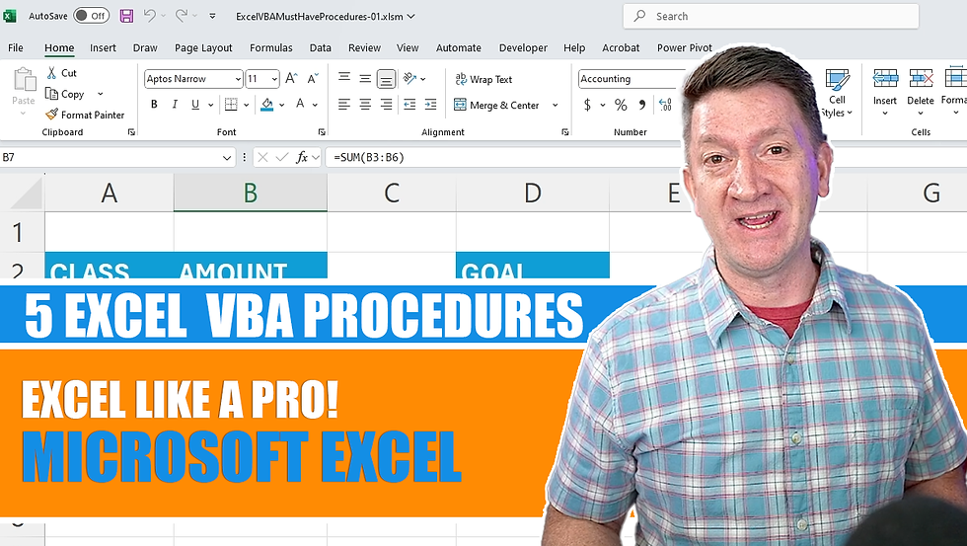967x546 pixels.
Task: Align text left
Action: click(x=344, y=105)
